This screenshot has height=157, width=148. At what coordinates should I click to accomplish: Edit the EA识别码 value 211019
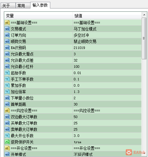(x=107, y=48)
